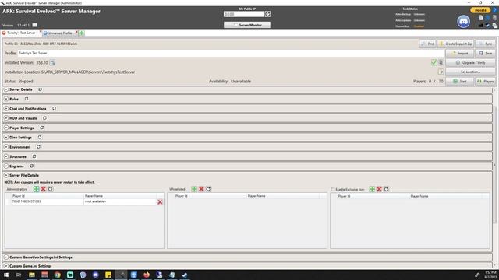Open the Server Monitor
Viewport: 499px width, 280px height.
[247, 25]
